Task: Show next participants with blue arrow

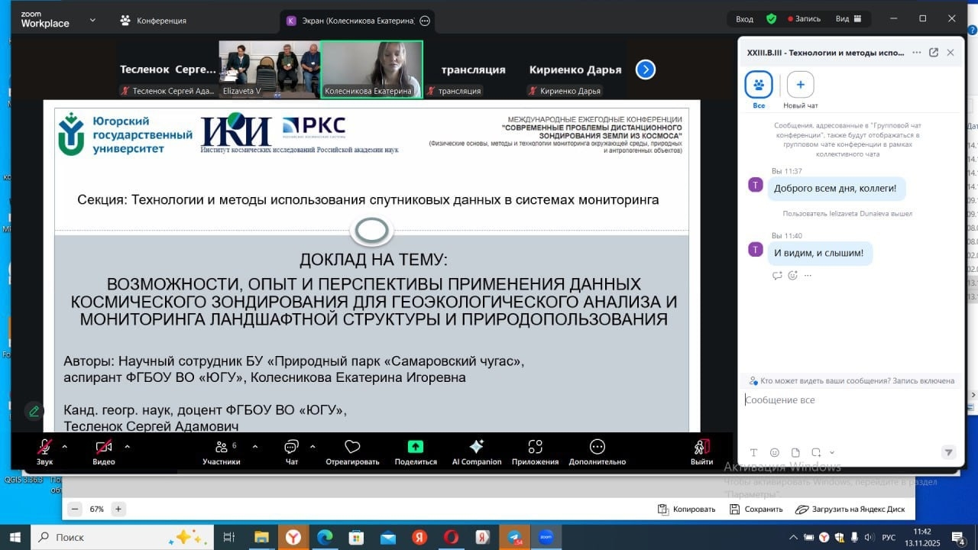Action: (x=645, y=70)
